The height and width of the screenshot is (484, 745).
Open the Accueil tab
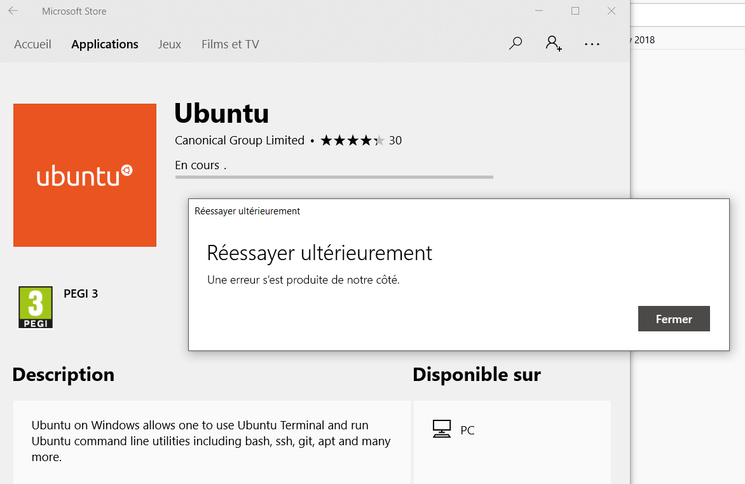point(32,45)
